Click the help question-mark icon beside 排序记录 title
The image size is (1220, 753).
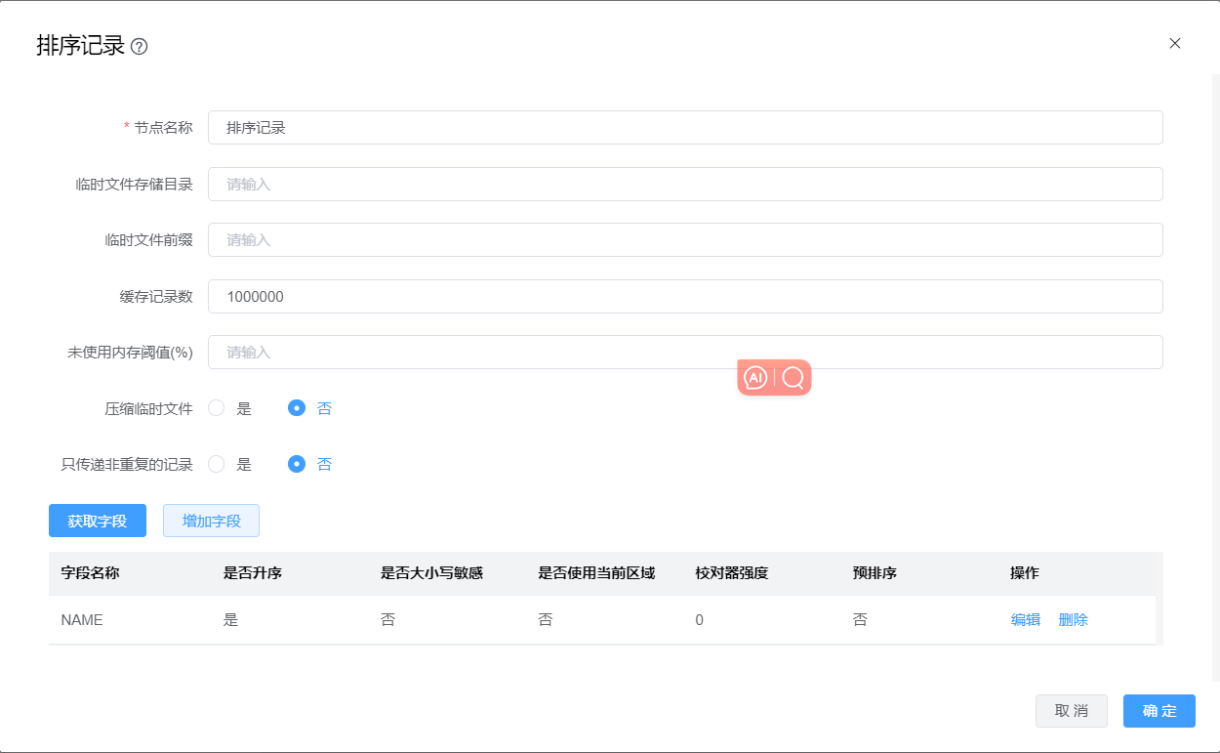(139, 47)
